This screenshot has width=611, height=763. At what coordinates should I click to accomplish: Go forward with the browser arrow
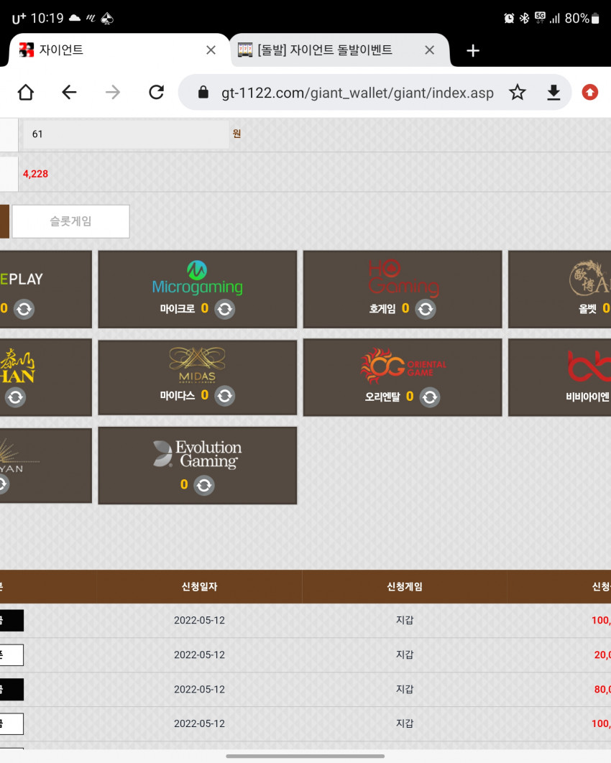click(112, 92)
